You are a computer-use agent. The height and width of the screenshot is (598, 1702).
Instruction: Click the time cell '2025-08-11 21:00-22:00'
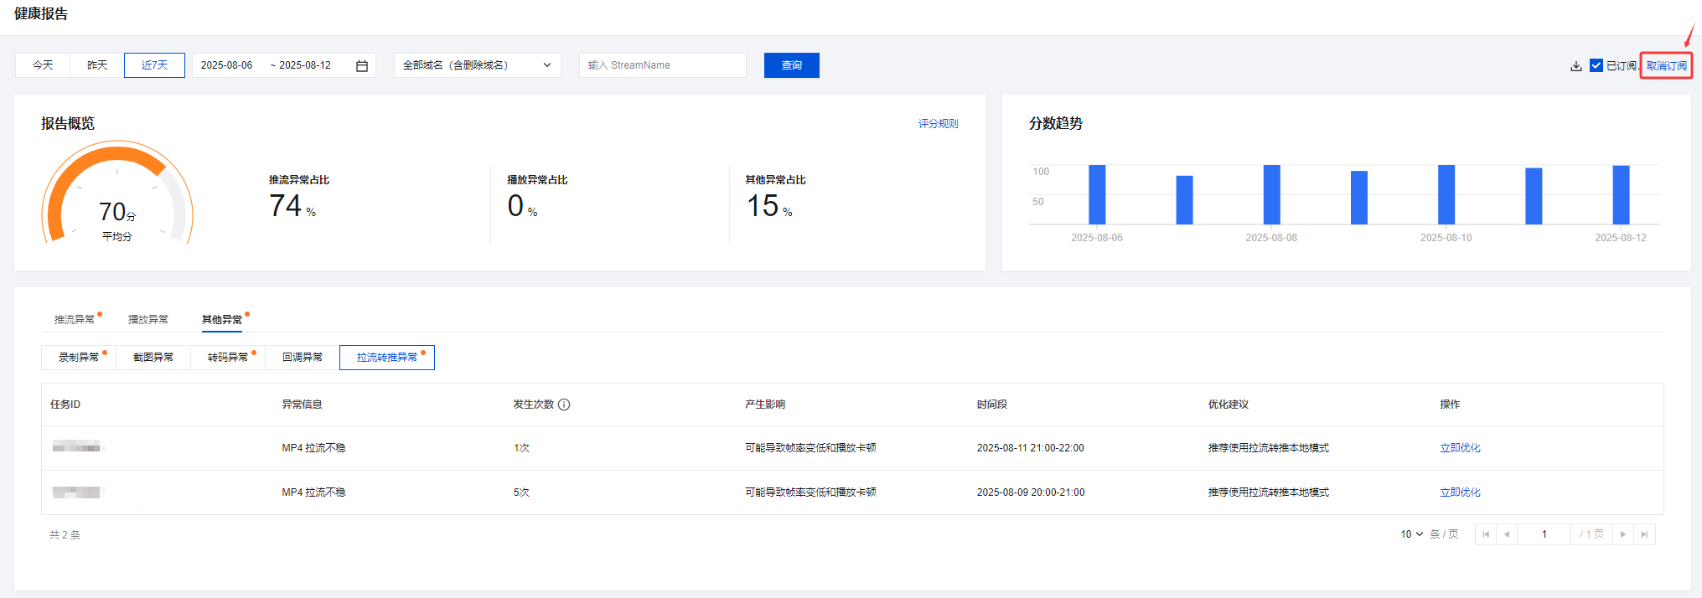click(1030, 448)
